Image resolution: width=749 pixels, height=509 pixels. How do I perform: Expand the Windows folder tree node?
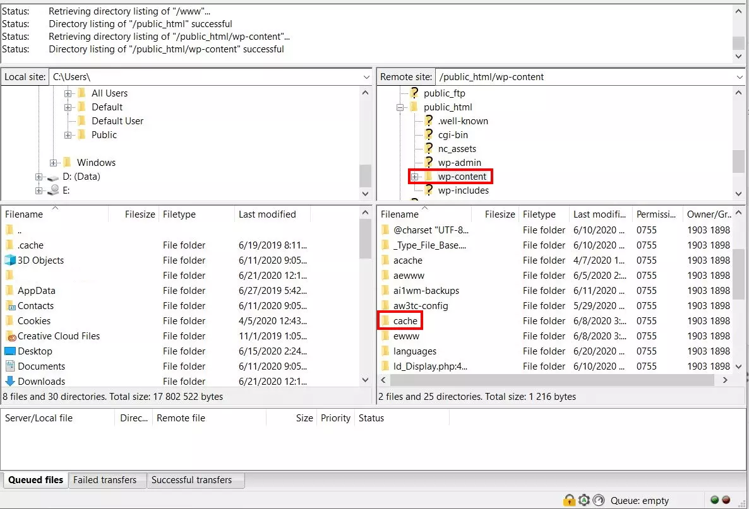54,163
